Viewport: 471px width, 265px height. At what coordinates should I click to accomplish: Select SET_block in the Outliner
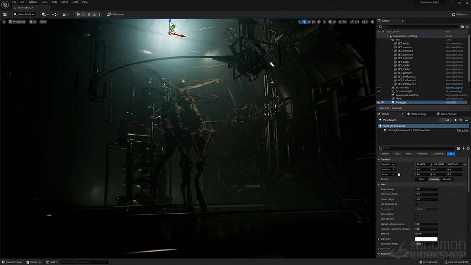tap(403, 43)
